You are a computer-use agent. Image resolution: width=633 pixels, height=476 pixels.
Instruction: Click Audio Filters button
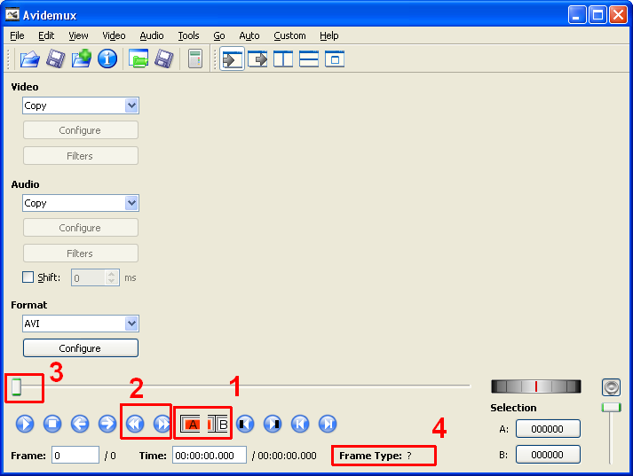pyautogui.click(x=81, y=254)
